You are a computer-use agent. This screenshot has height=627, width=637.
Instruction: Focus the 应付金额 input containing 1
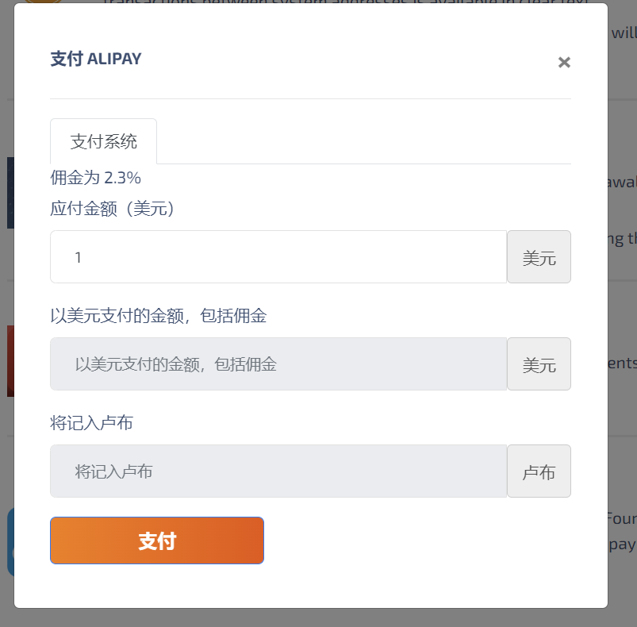[x=278, y=257]
